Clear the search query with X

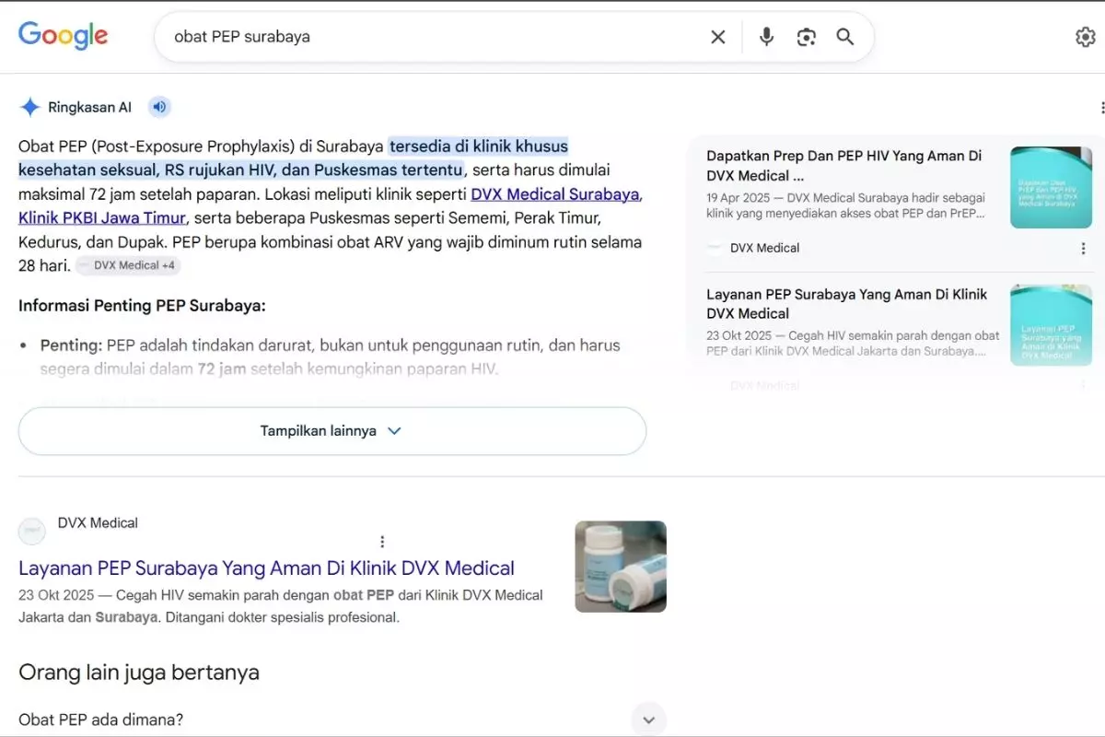[x=718, y=37]
